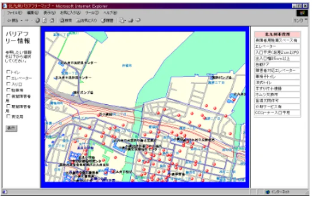Click the 手すり付小便器 row
Viewport: 312px width, 197px height.
pyautogui.click(x=278, y=89)
